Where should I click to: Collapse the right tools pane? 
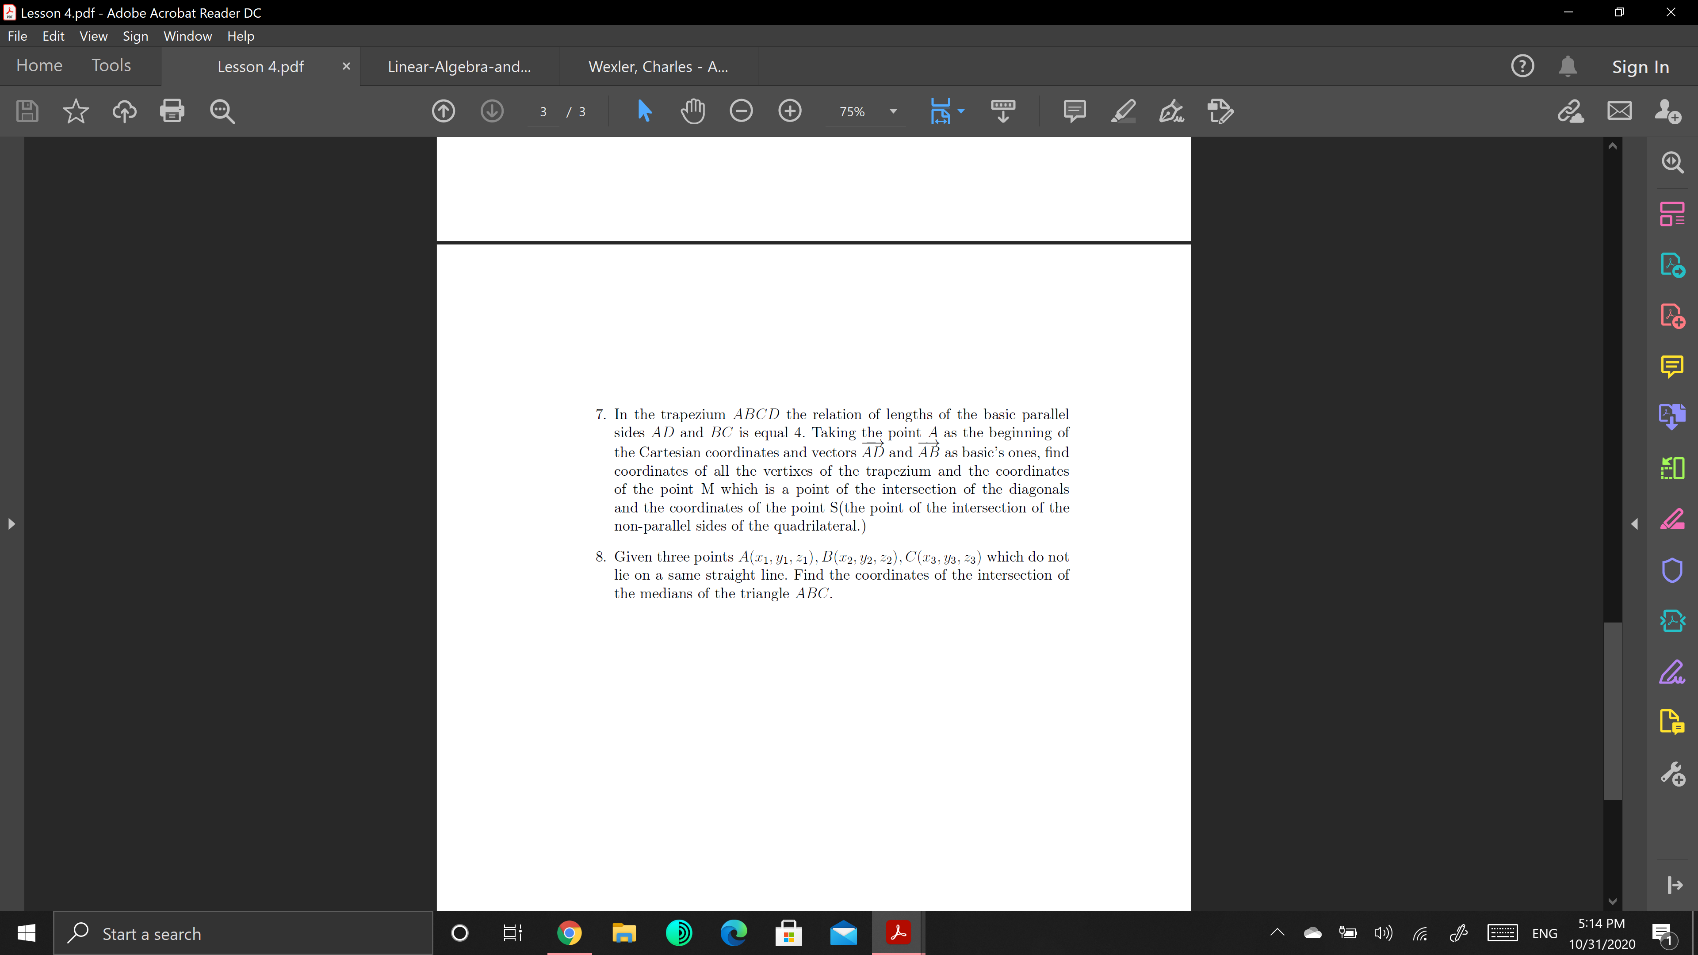point(1635,524)
